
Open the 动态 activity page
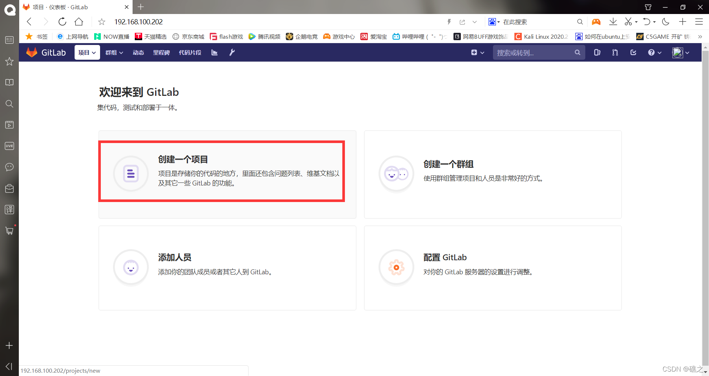click(138, 53)
